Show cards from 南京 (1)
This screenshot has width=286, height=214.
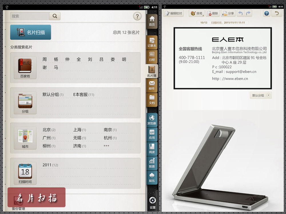click(x=110, y=130)
